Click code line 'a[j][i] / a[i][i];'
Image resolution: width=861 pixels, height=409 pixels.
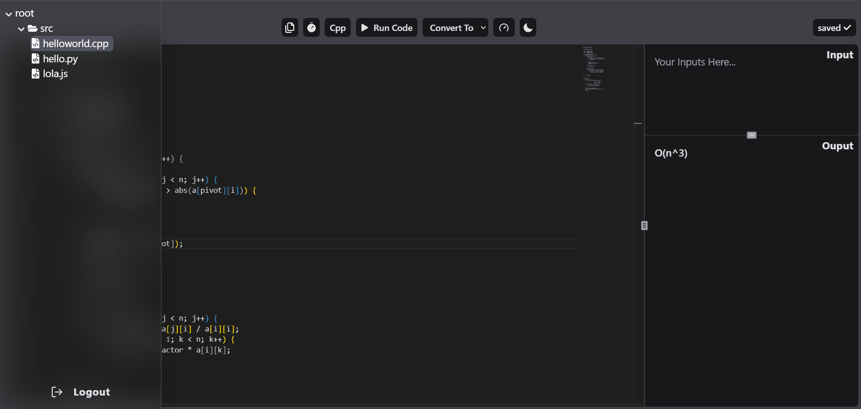[x=200, y=329]
